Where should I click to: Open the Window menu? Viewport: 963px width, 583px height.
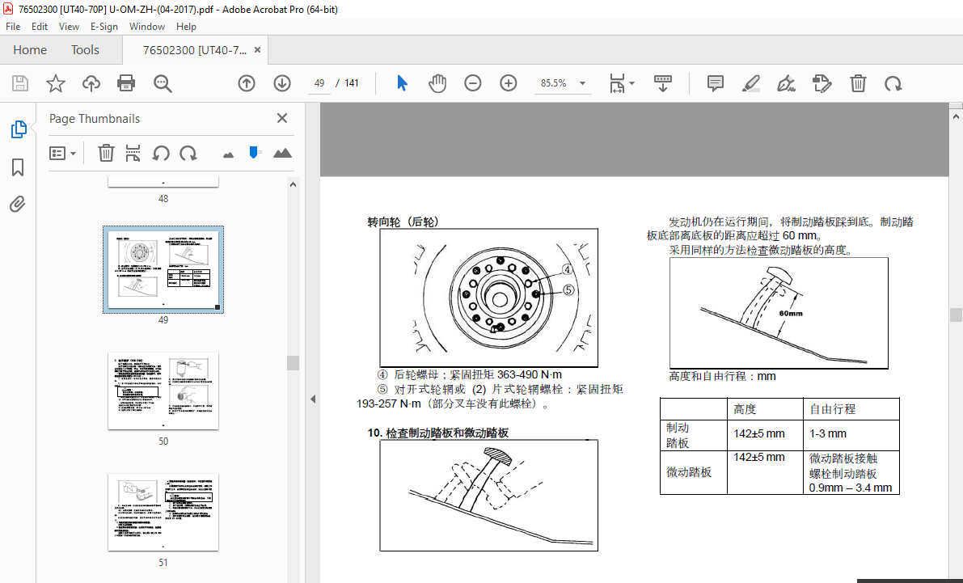tap(147, 27)
